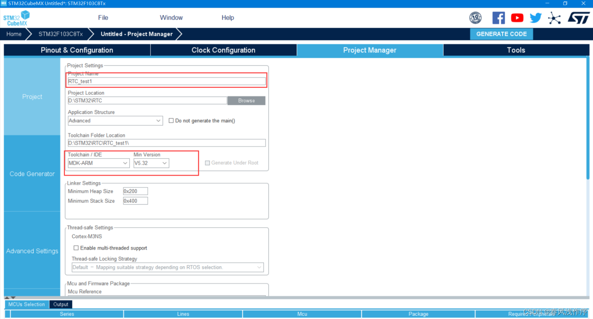Switch to Project Manager tab
Image resolution: width=593 pixels, height=319 pixels.
pos(370,50)
